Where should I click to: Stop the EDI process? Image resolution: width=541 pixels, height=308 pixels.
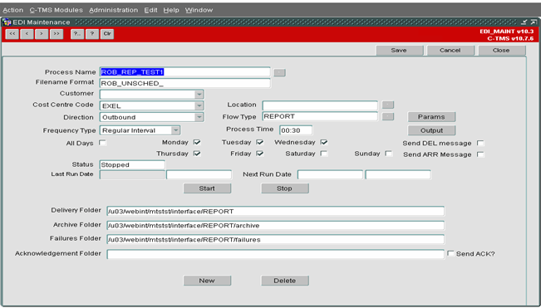285,188
